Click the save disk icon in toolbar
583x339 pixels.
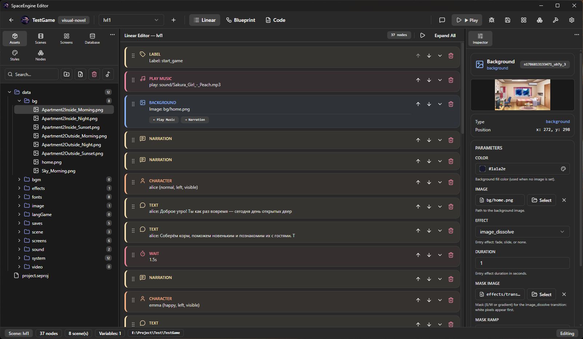coord(508,20)
